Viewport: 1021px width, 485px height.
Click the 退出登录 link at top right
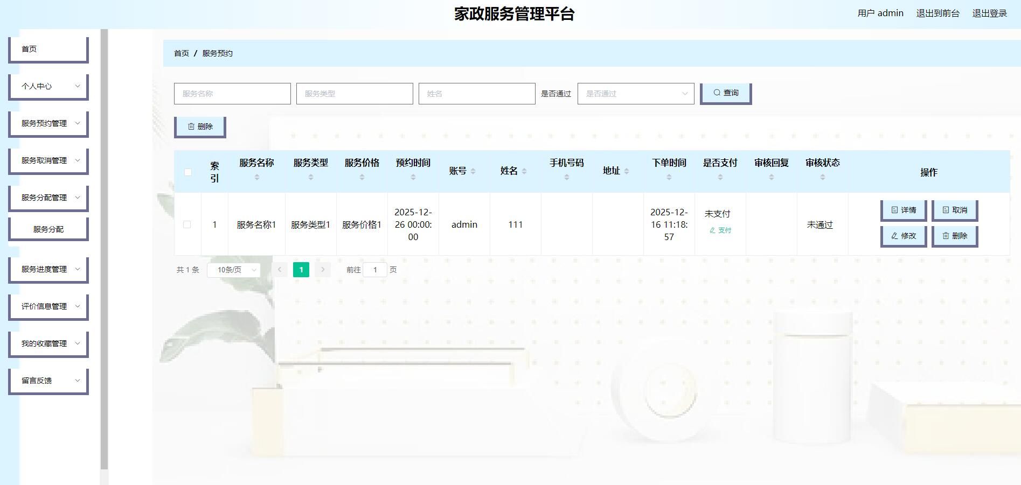click(x=989, y=13)
